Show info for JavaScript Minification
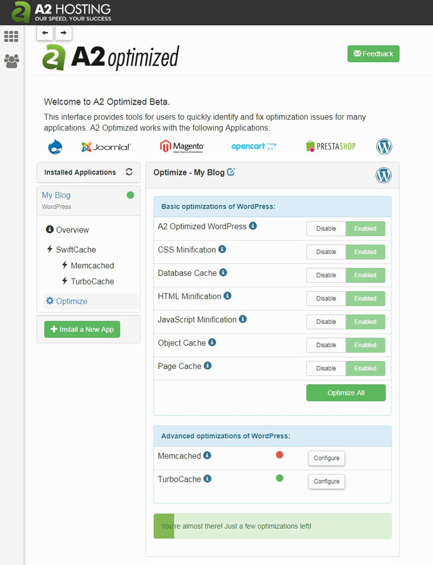433x565 pixels. (243, 319)
